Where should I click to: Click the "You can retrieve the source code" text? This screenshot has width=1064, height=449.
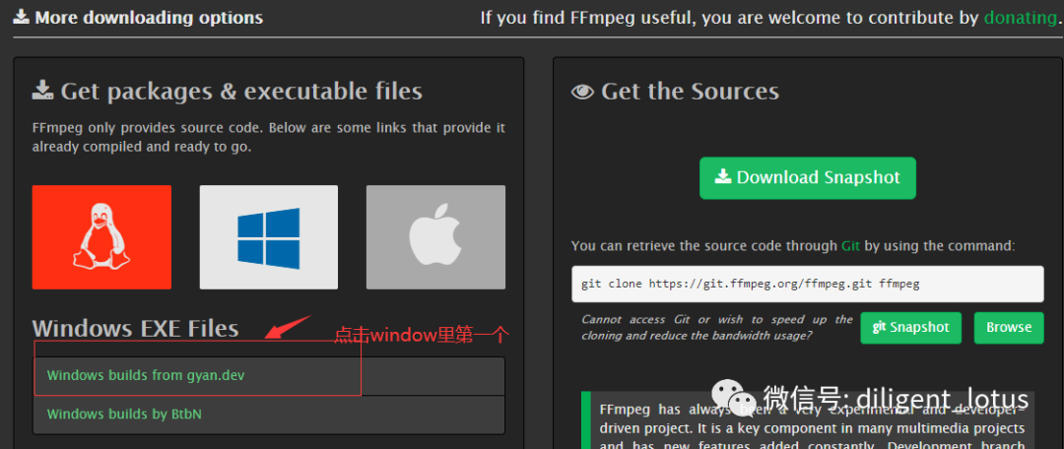[x=793, y=245]
